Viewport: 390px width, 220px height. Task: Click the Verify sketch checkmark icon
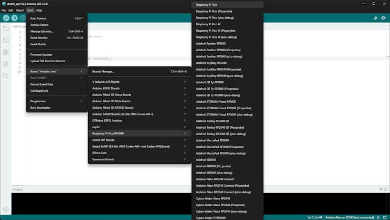pos(6,18)
